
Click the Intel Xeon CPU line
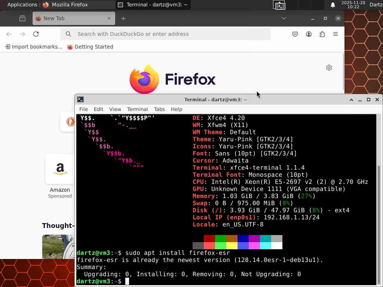pos(280,182)
